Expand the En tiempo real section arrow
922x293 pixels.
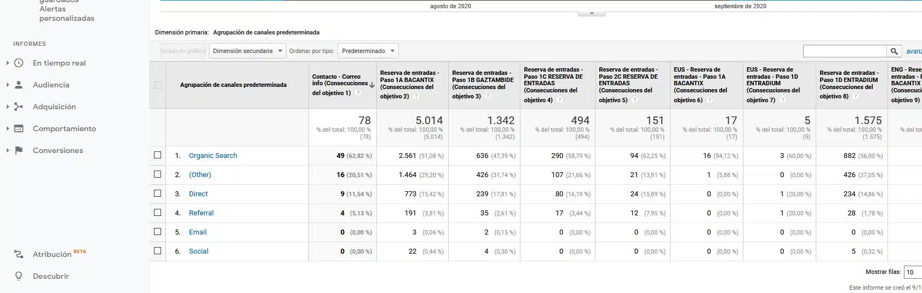click(x=8, y=63)
